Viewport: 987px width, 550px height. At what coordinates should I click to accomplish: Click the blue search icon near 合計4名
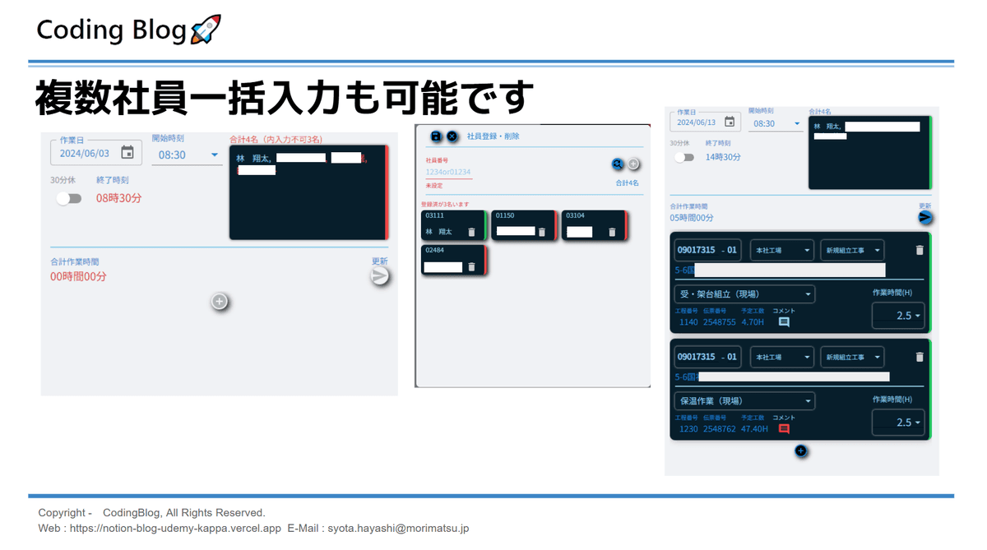617,164
